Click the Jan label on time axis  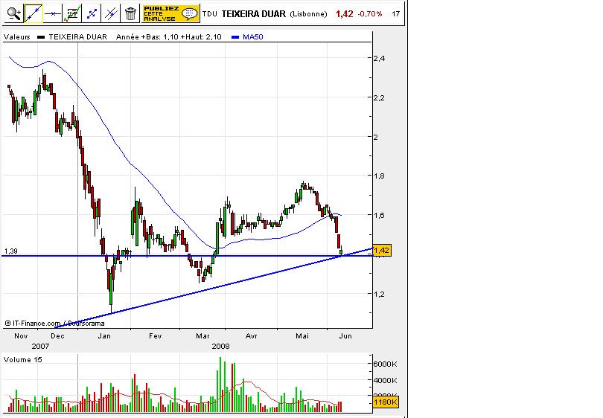point(104,335)
